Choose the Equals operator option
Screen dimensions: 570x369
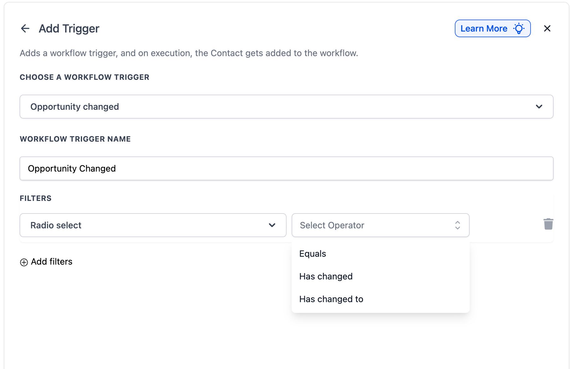(313, 254)
